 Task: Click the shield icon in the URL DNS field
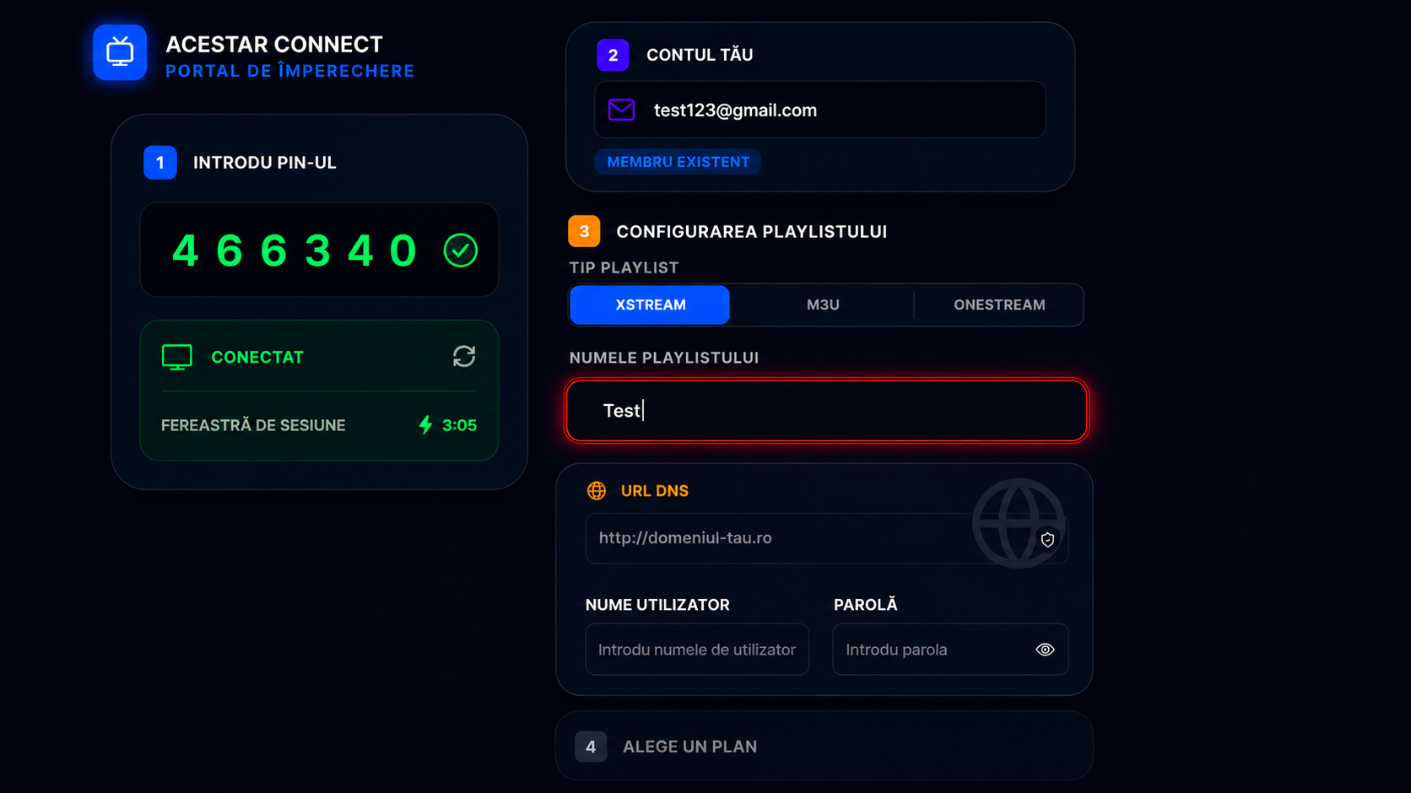1047,540
